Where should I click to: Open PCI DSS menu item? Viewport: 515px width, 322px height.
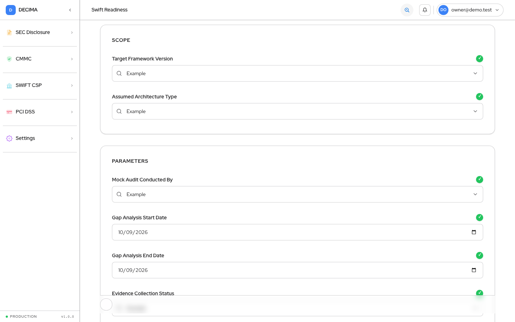tap(40, 112)
